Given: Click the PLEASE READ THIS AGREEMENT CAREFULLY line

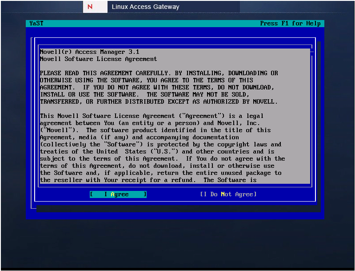Looking at the screenshot, I should pyautogui.click(x=159, y=73).
